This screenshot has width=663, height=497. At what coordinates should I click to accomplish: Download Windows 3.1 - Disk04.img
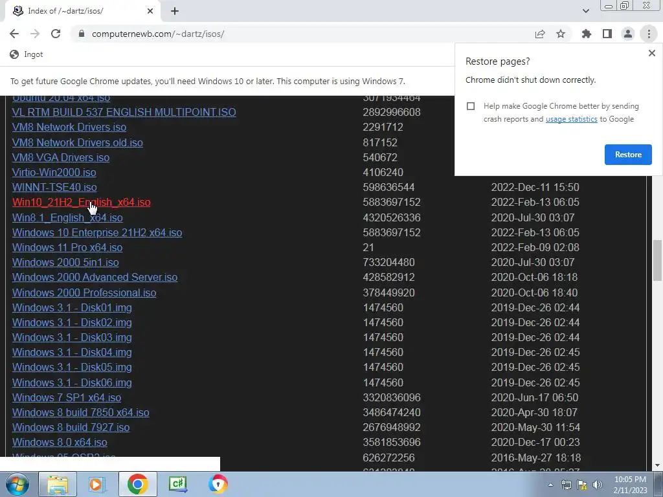tap(72, 353)
